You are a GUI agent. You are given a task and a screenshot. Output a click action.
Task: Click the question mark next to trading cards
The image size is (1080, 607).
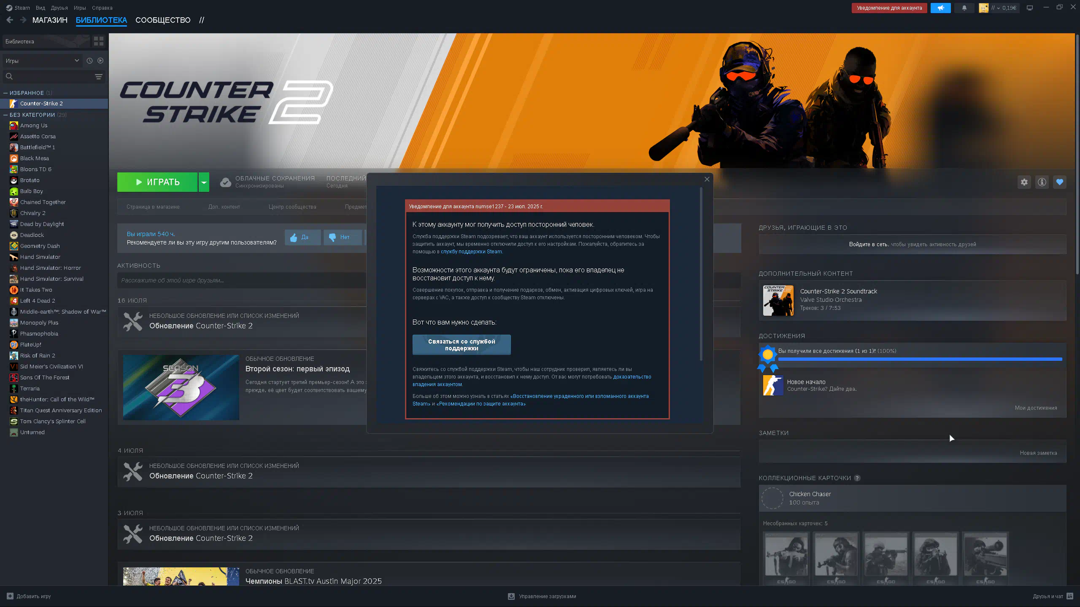point(857,478)
